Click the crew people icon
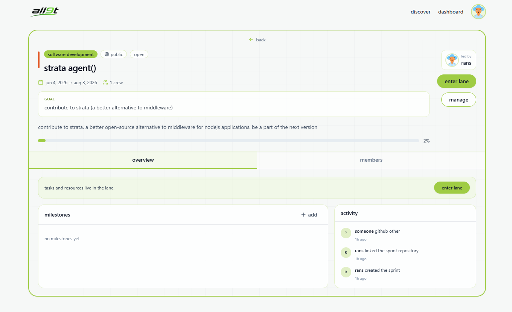This screenshot has height=312, width=512. [x=105, y=82]
